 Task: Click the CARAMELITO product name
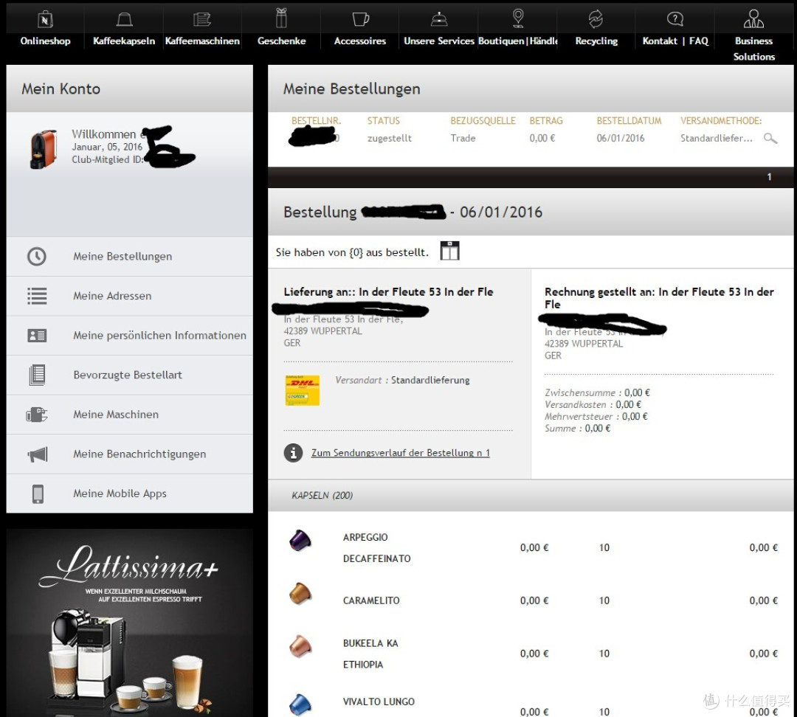[371, 600]
